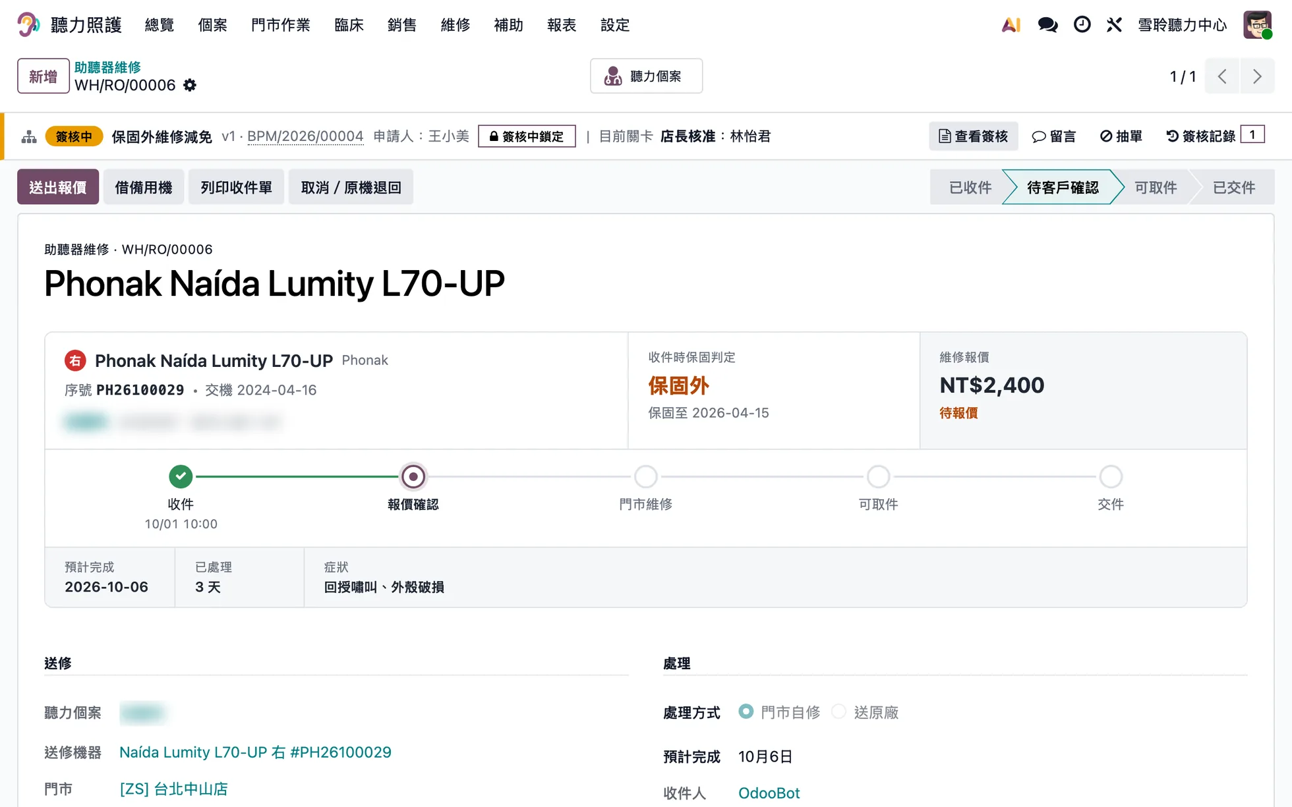Click the 可取件 step circle on timeline

click(x=879, y=476)
